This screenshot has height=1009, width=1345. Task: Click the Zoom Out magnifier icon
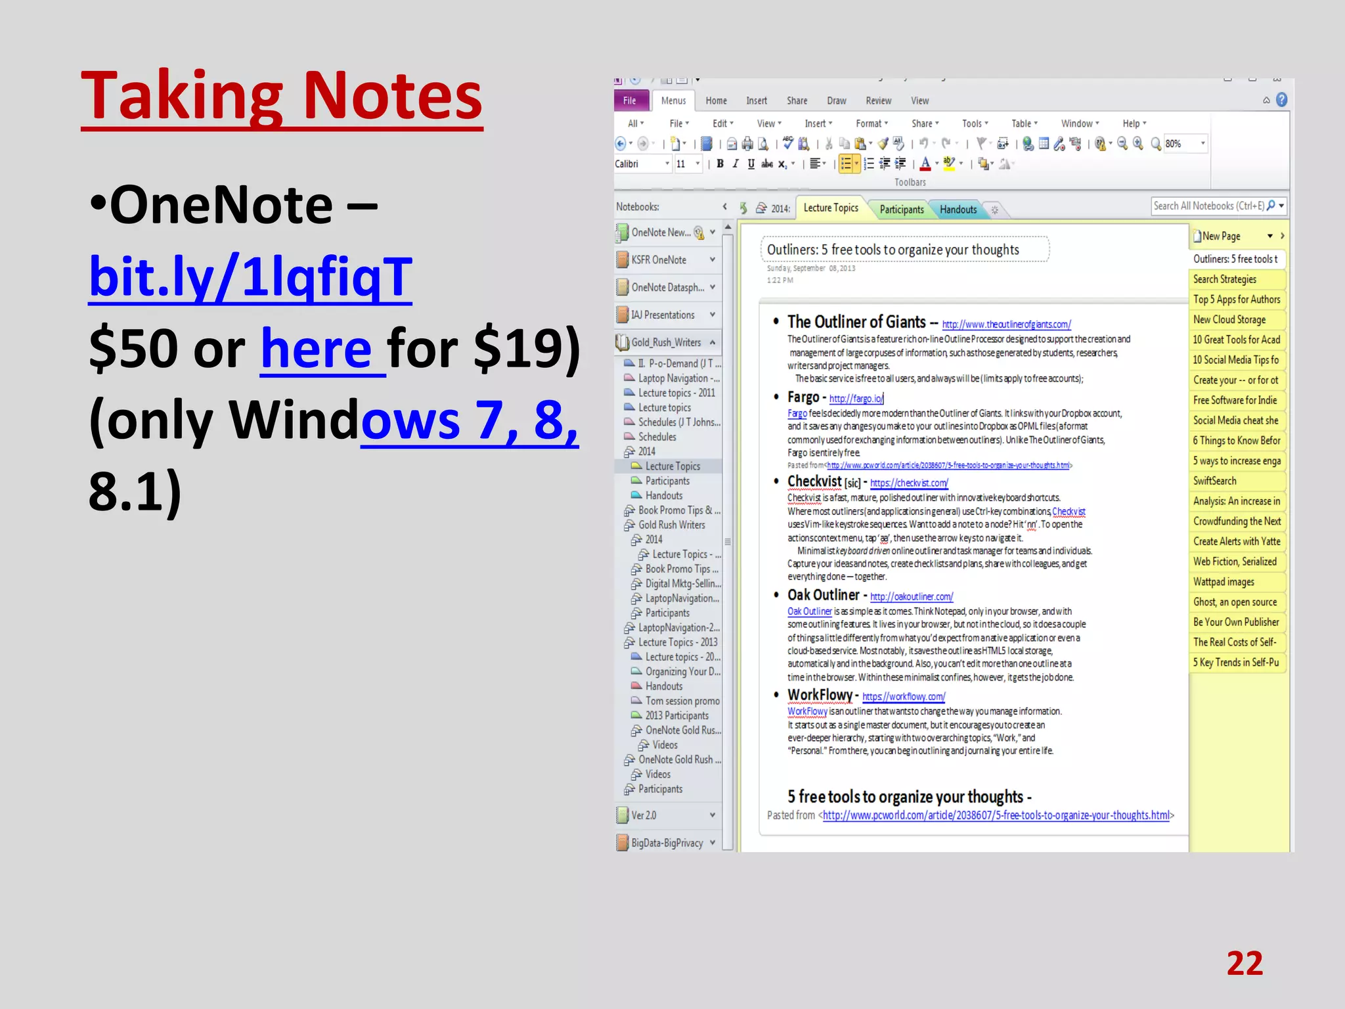coord(1122,143)
